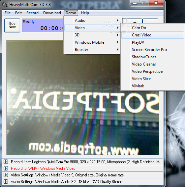Select PlayDV demo
This screenshot has height=187, width=185.
pyautogui.click(x=153, y=42)
